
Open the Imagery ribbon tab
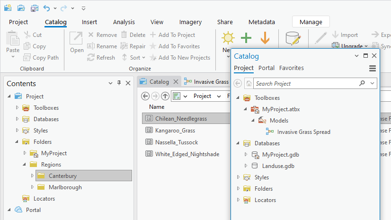pyautogui.click(x=190, y=22)
